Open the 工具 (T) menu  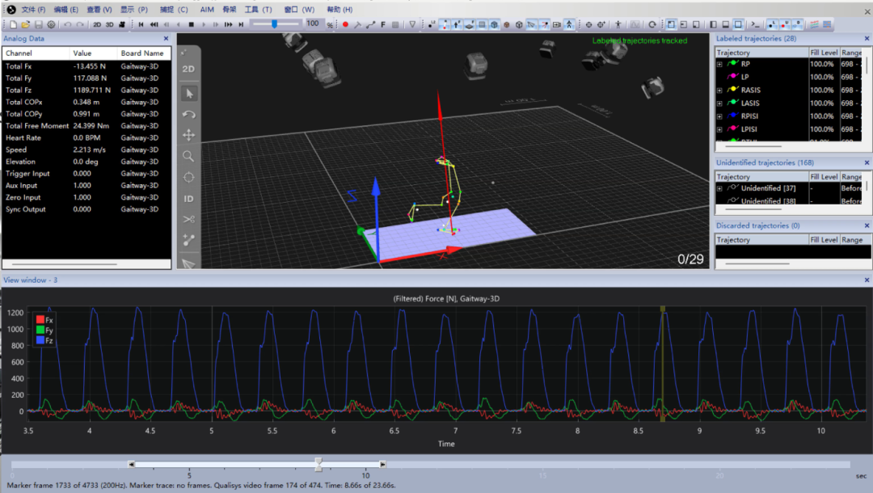[259, 10]
